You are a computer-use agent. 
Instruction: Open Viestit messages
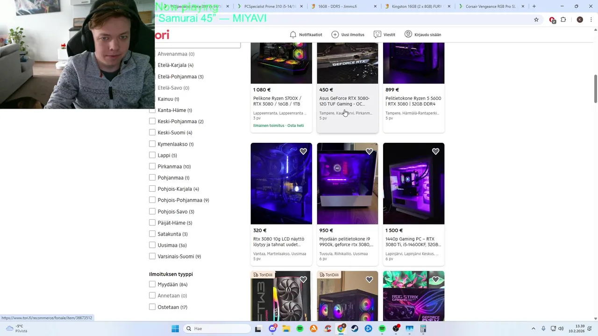(x=384, y=35)
